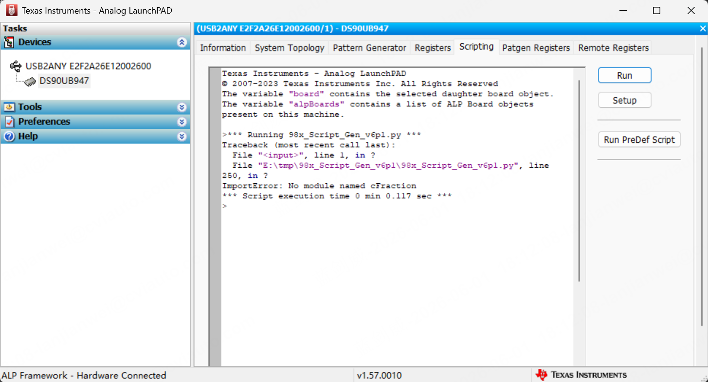Click the Run PreDef Script button
The width and height of the screenshot is (708, 382).
(639, 139)
